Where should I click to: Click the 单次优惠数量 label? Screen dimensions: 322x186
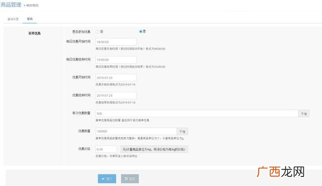pos(82,113)
